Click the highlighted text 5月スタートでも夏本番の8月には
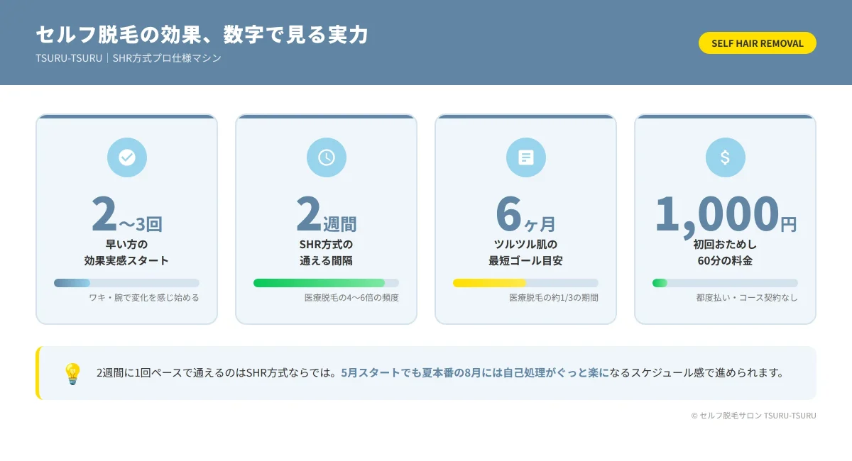 [x=422, y=372]
